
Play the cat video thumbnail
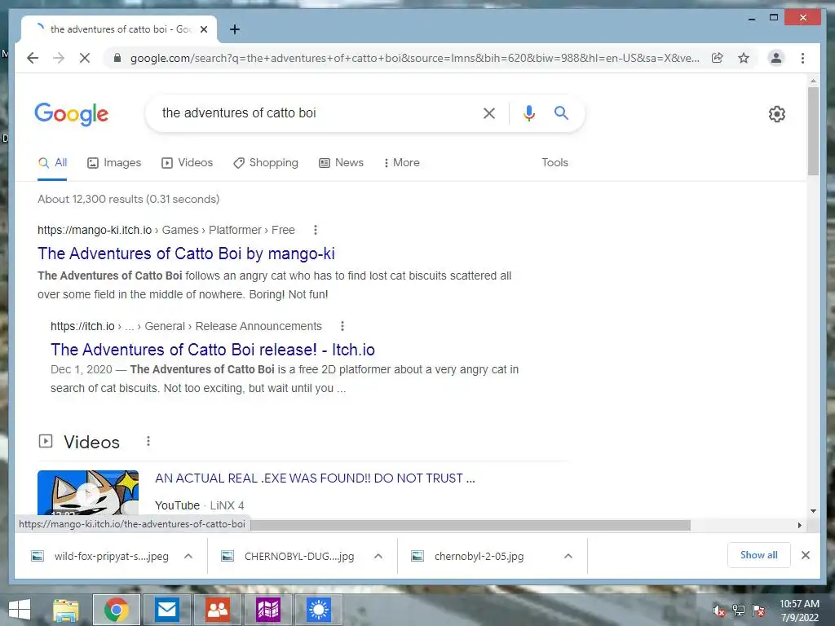coord(88,492)
